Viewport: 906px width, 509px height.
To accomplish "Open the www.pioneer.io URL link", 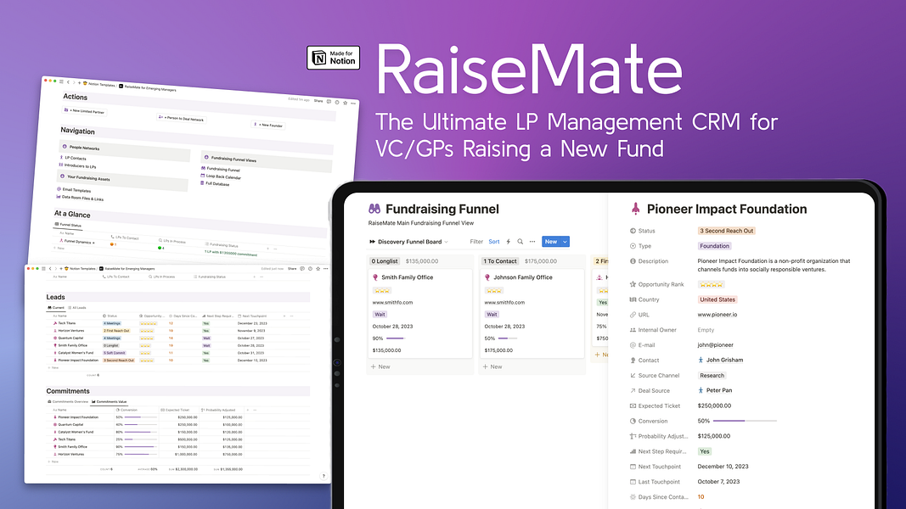I will tap(717, 315).
